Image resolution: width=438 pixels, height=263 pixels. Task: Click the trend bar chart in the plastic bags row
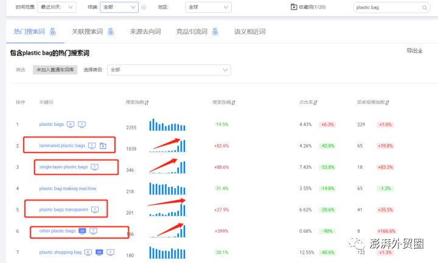[167, 125]
